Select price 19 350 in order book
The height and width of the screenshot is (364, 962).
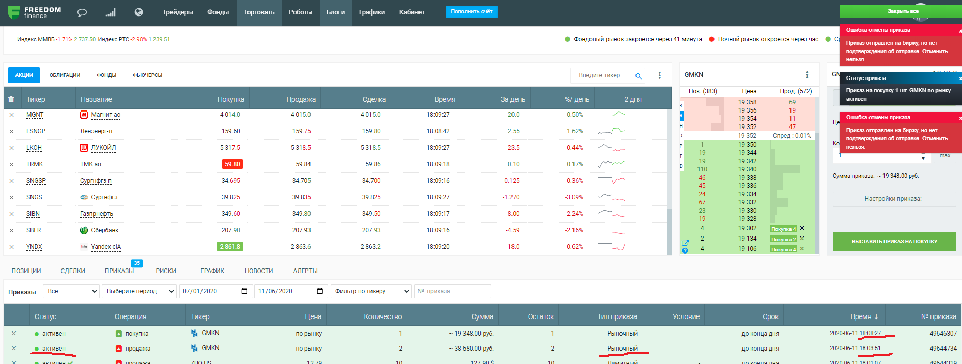747,145
